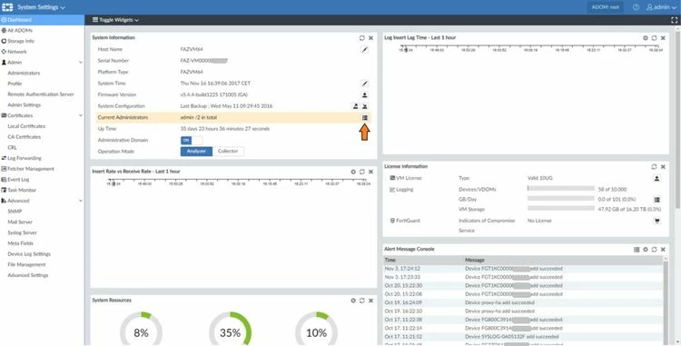Image resolution: width=681 pixels, height=346 pixels.
Task: Refresh the System Information widget
Action: coord(361,38)
